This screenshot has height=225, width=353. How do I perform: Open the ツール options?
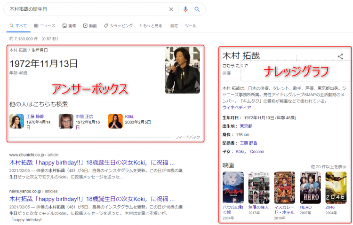pyautogui.click(x=191, y=26)
